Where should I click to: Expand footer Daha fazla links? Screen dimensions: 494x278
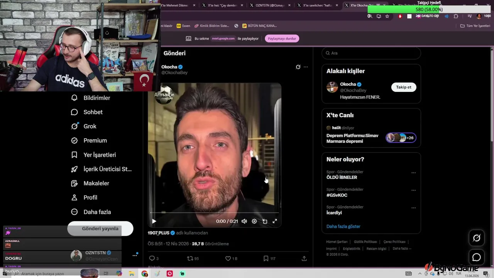click(402, 249)
